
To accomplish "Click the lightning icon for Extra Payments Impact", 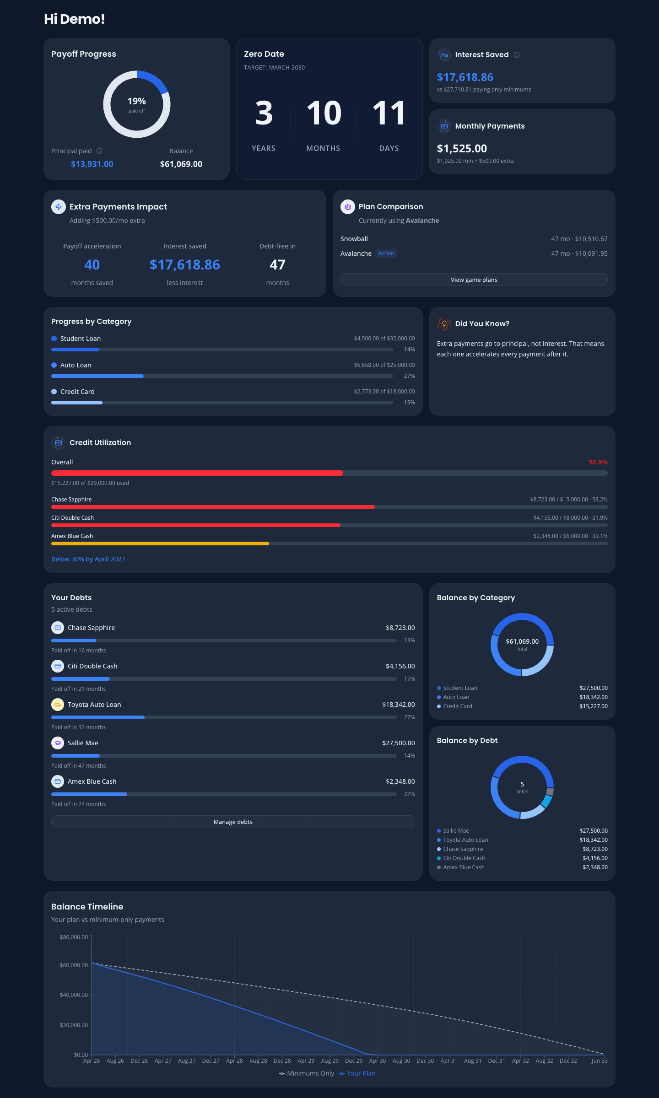I will pyautogui.click(x=59, y=207).
